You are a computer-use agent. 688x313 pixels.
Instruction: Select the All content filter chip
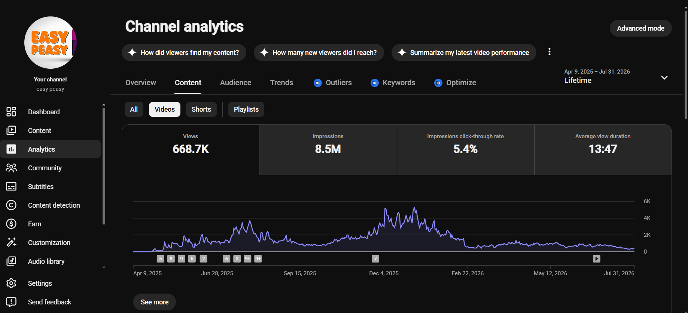(134, 109)
